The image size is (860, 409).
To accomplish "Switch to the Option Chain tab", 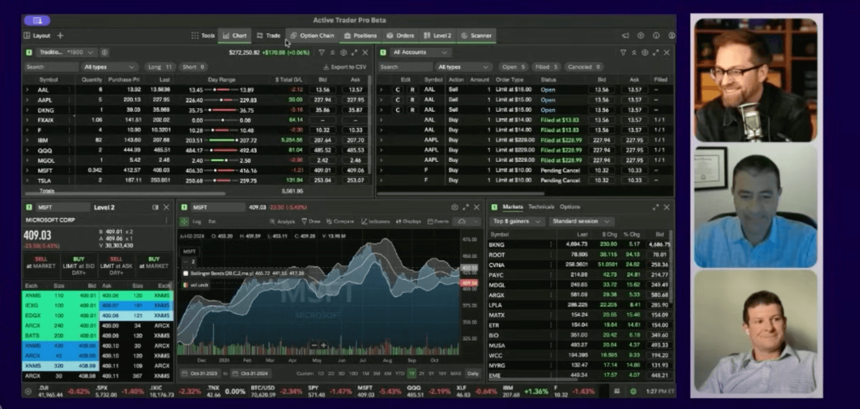I will pyautogui.click(x=313, y=35).
